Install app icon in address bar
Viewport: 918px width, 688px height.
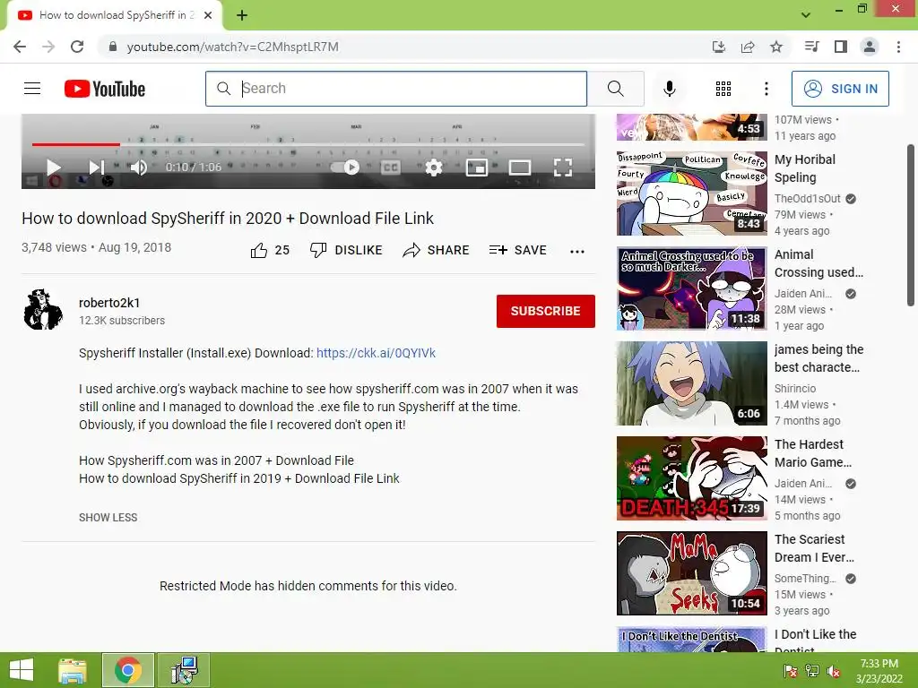pyautogui.click(x=718, y=47)
